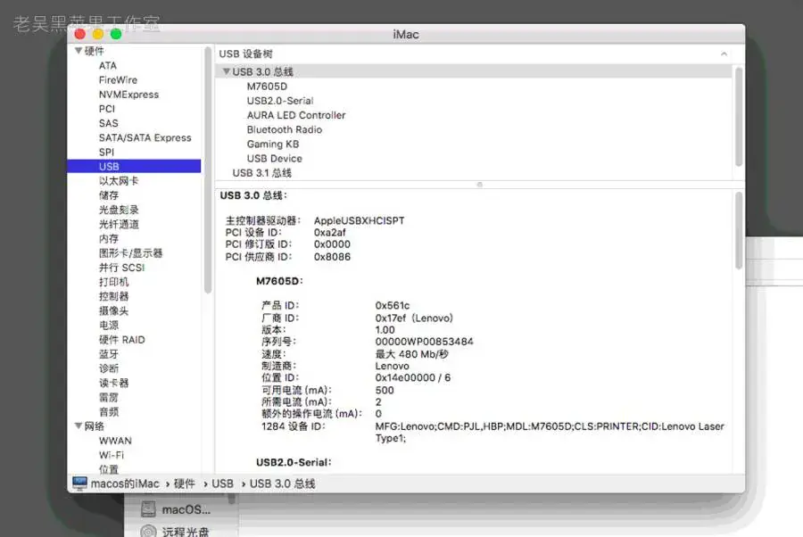Image resolution: width=803 pixels, height=537 pixels.
Task: Select USB Device in the tree
Action: 274,158
